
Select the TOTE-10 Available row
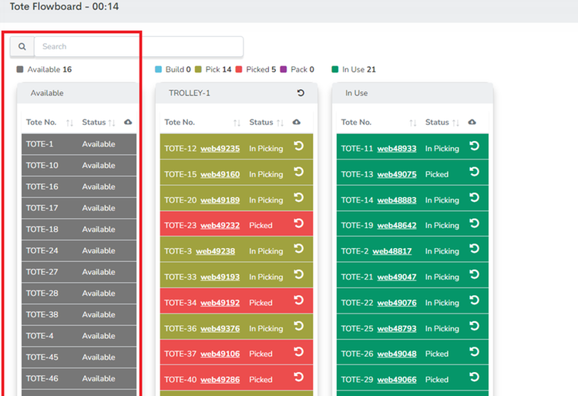click(79, 166)
